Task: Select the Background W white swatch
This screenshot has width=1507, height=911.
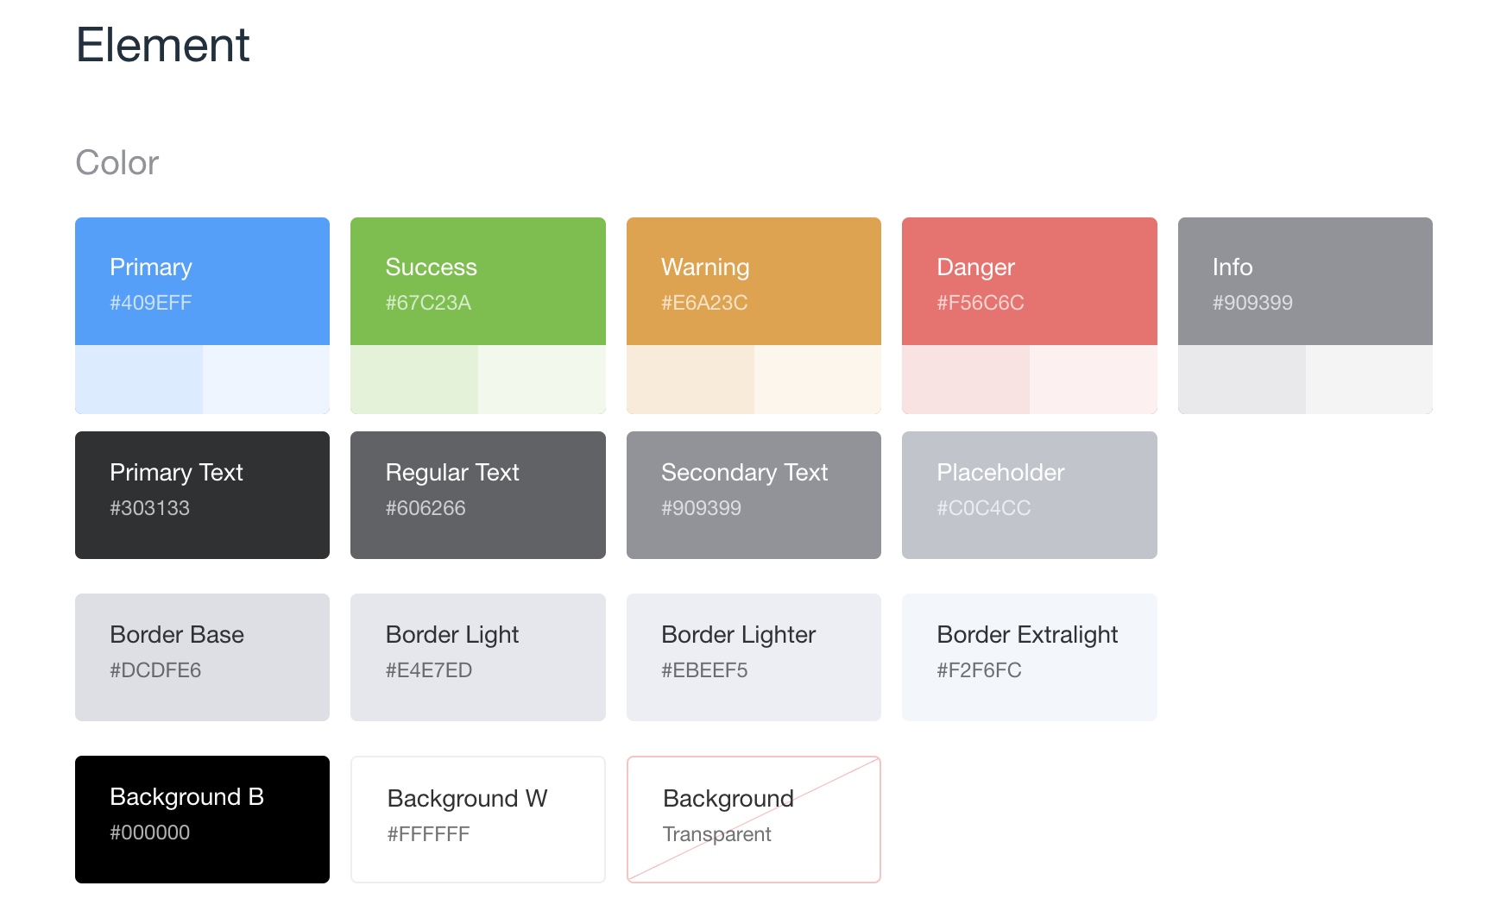Action: (x=477, y=820)
